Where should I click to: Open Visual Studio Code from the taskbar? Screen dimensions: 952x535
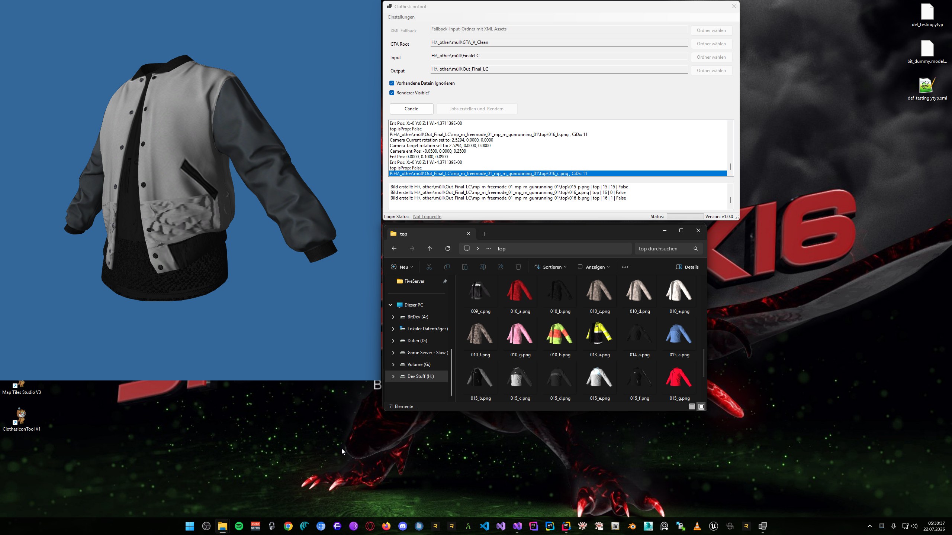(485, 526)
